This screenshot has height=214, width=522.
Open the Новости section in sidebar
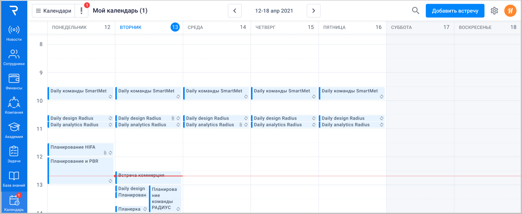pos(14,33)
